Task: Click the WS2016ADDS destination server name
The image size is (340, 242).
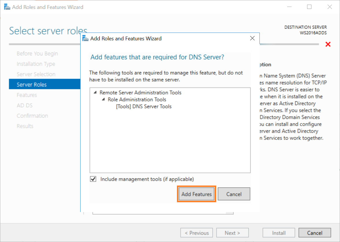Action: click(313, 33)
